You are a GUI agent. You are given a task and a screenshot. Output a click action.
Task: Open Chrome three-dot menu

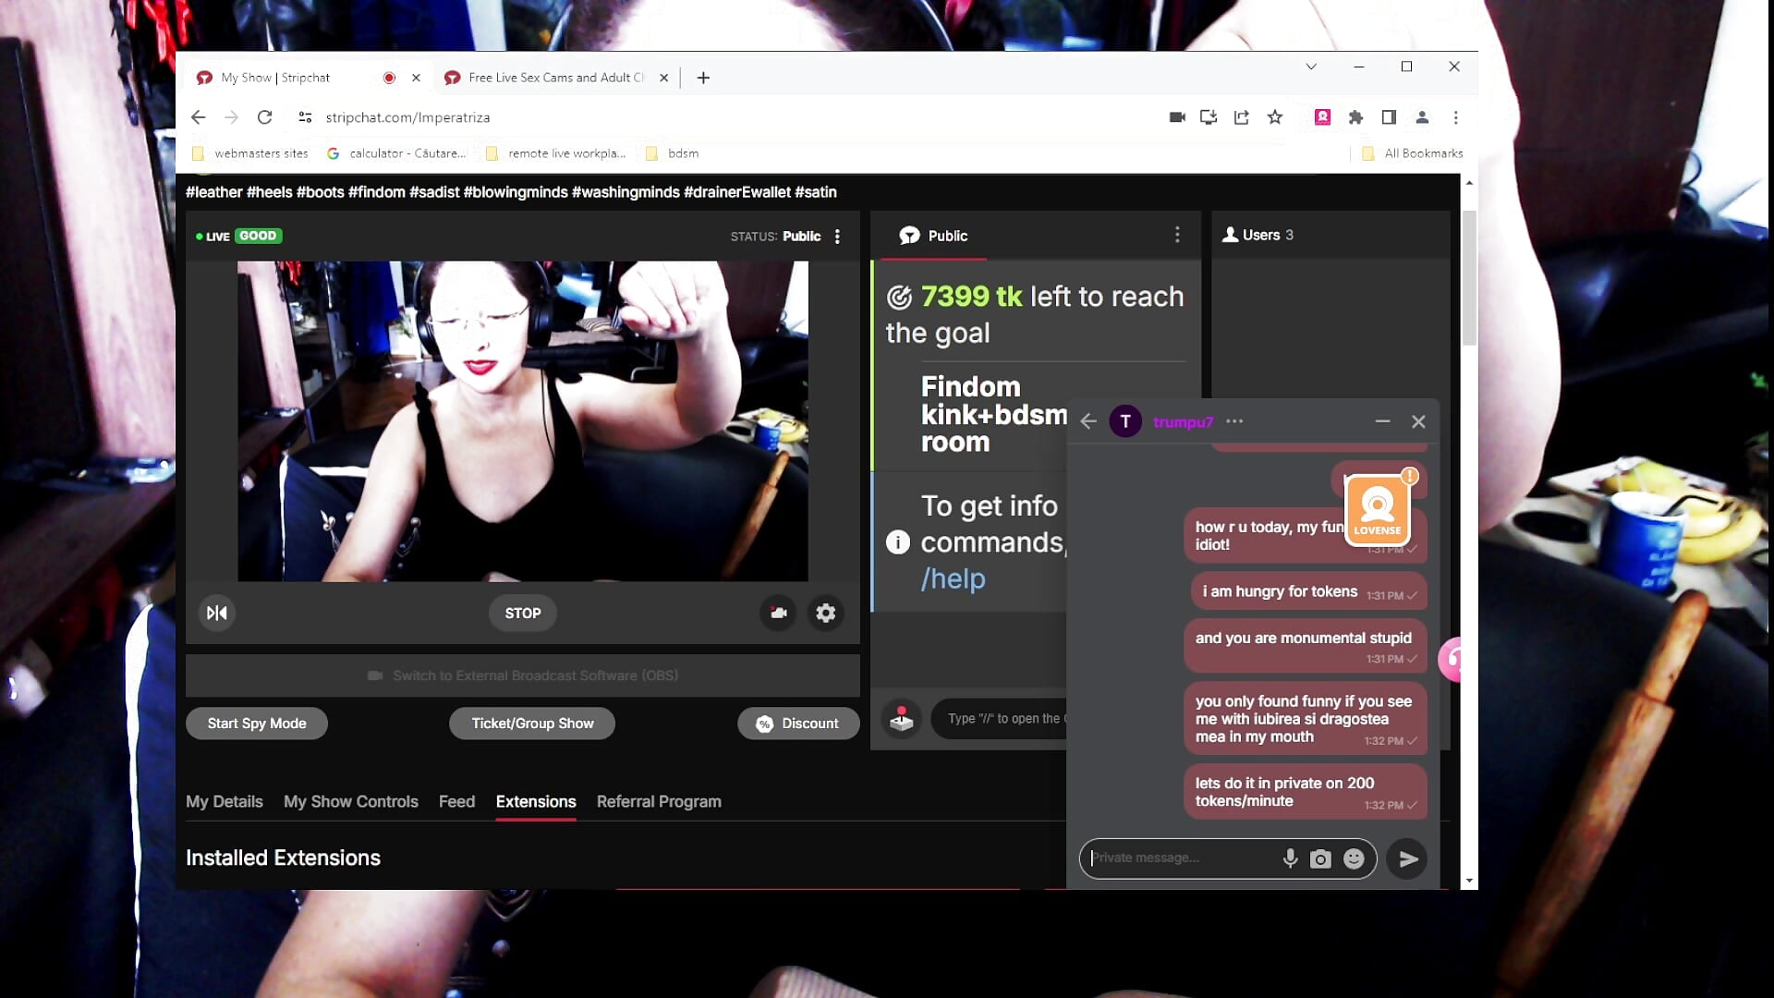click(1455, 117)
